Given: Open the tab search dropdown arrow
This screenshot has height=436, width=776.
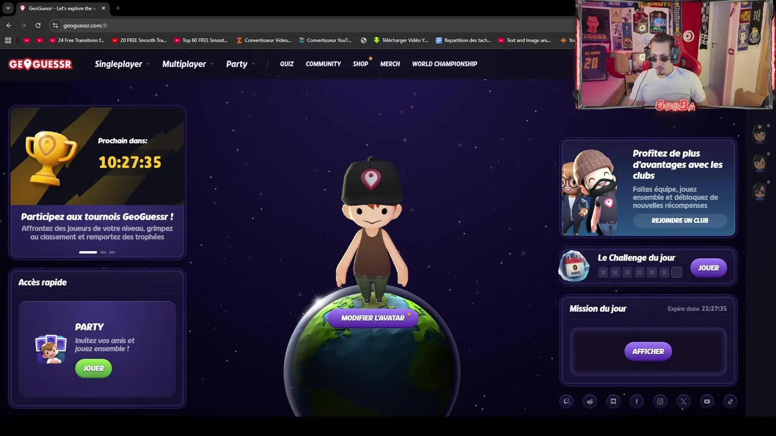Looking at the screenshot, I should 8,8.
